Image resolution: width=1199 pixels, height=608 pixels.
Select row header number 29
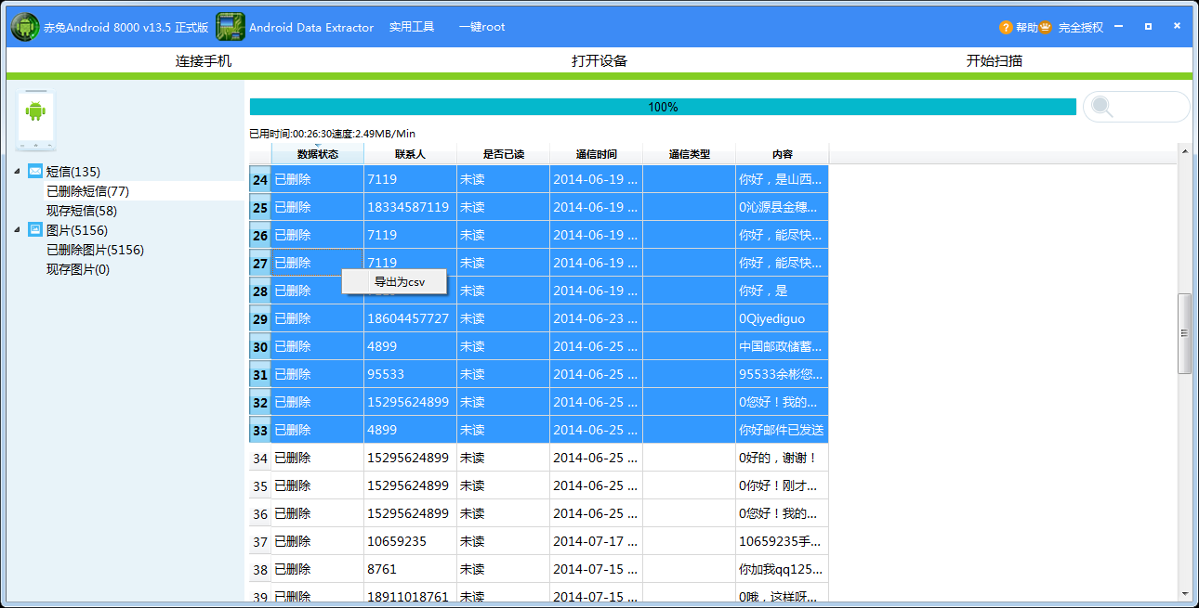[x=260, y=318]
